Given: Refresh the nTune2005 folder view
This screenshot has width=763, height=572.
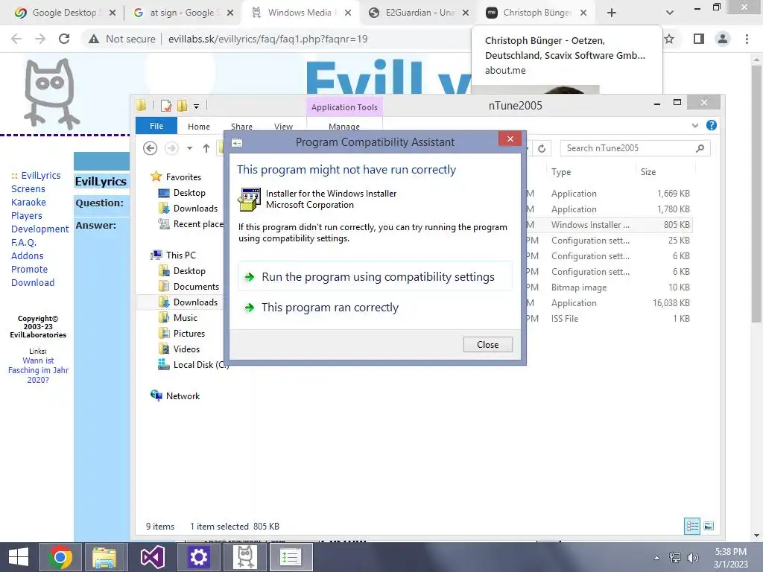Looking at the screenshot, I should pyautogui.click(x=542, y=148).
